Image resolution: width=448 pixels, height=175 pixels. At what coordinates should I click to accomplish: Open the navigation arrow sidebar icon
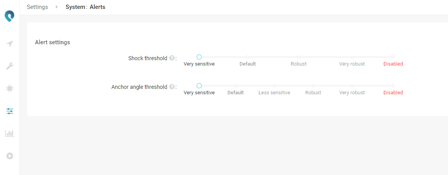[10, 43]
